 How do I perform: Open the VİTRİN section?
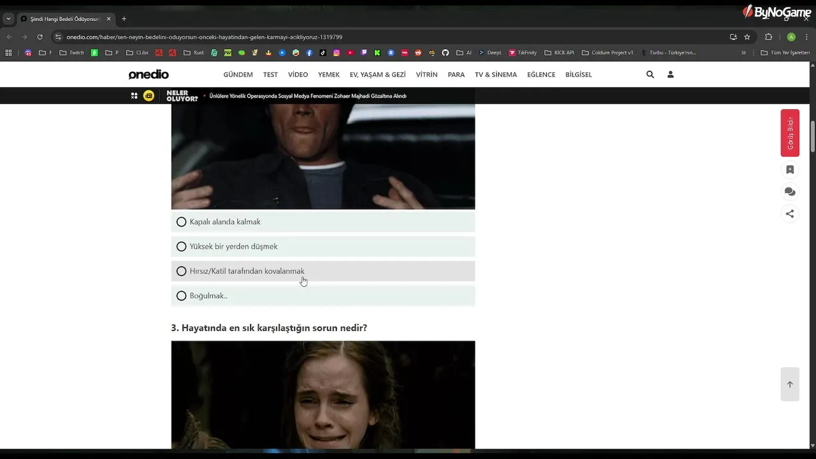tap(426, 75)
